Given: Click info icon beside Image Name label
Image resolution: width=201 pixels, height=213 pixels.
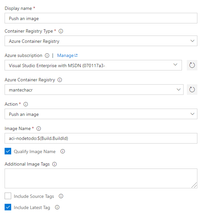Looking at the screenshot, I should click(x=39, y=128).
